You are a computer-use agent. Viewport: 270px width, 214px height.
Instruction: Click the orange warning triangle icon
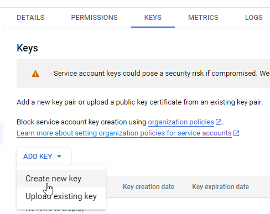point(35,74)
